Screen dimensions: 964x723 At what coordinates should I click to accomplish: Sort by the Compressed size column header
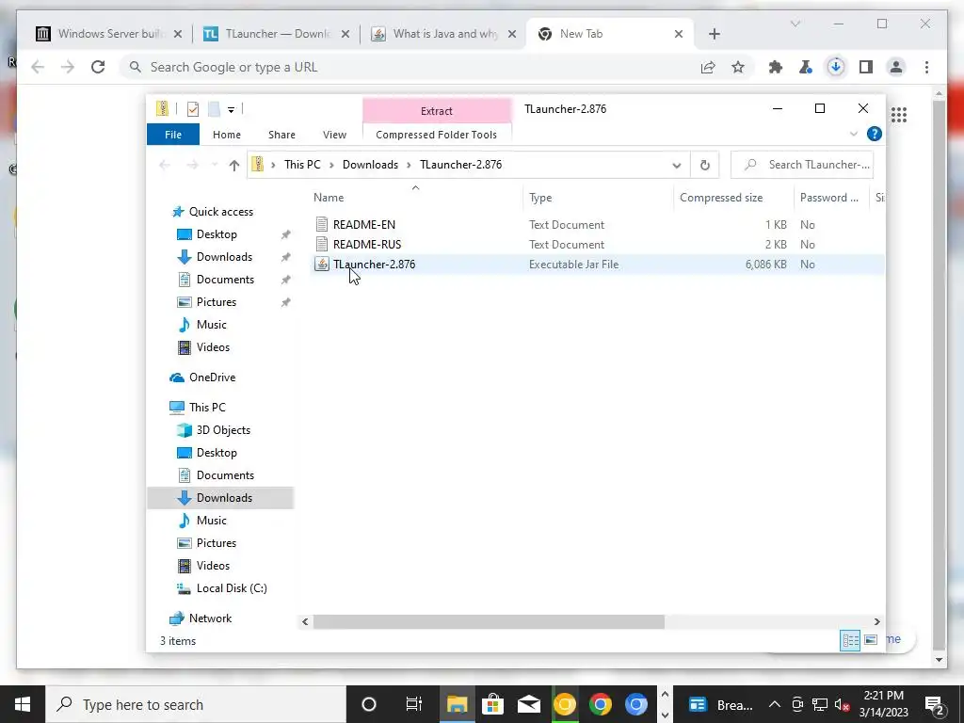721,198
